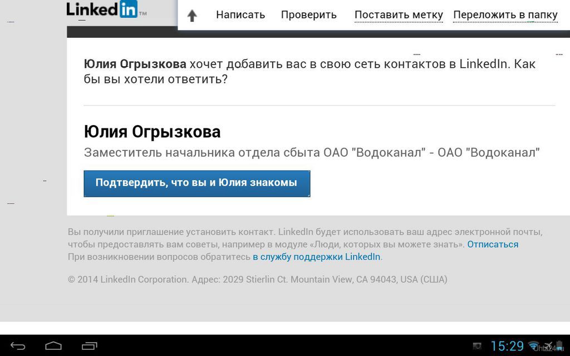This screenshot has height=356, width=570.
Task: Click the job title line "Заместитель начальника отдела сбыта"
Action: 202,152
